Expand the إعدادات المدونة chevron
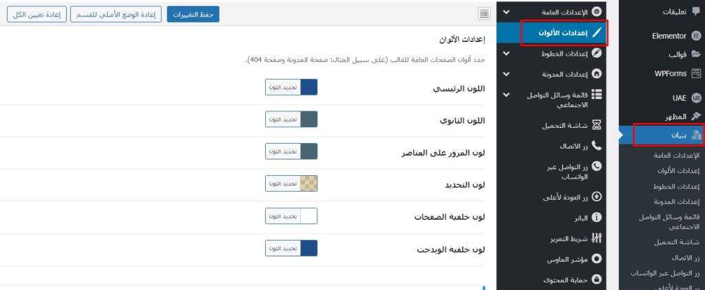The width and height of the screenshot is (705, 290). click(507, 74)
